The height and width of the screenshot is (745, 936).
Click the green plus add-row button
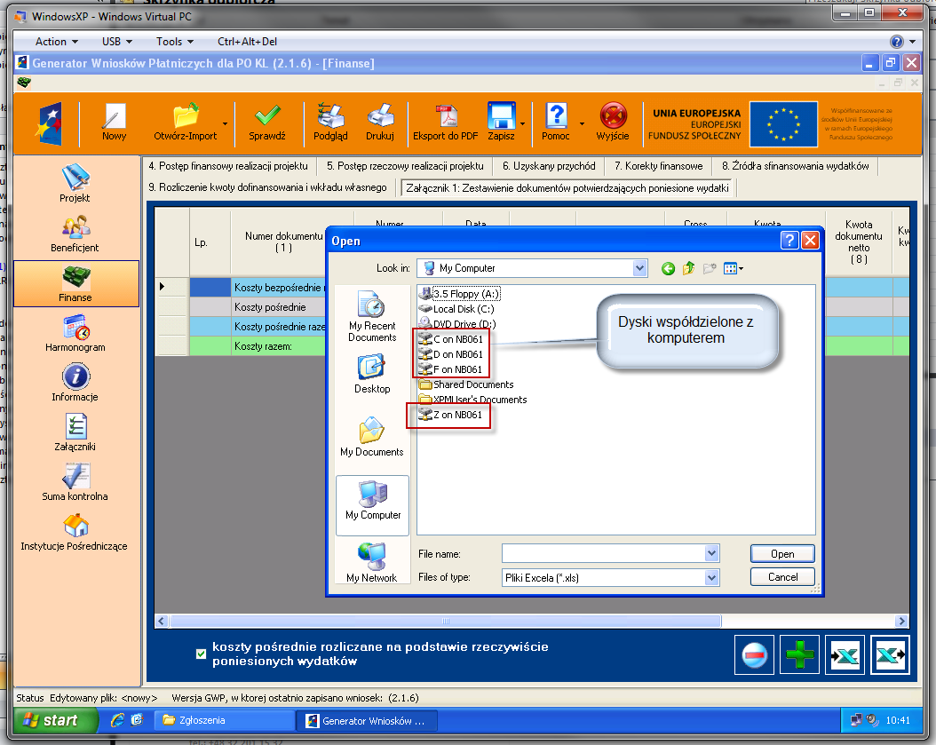coord(800,654)
